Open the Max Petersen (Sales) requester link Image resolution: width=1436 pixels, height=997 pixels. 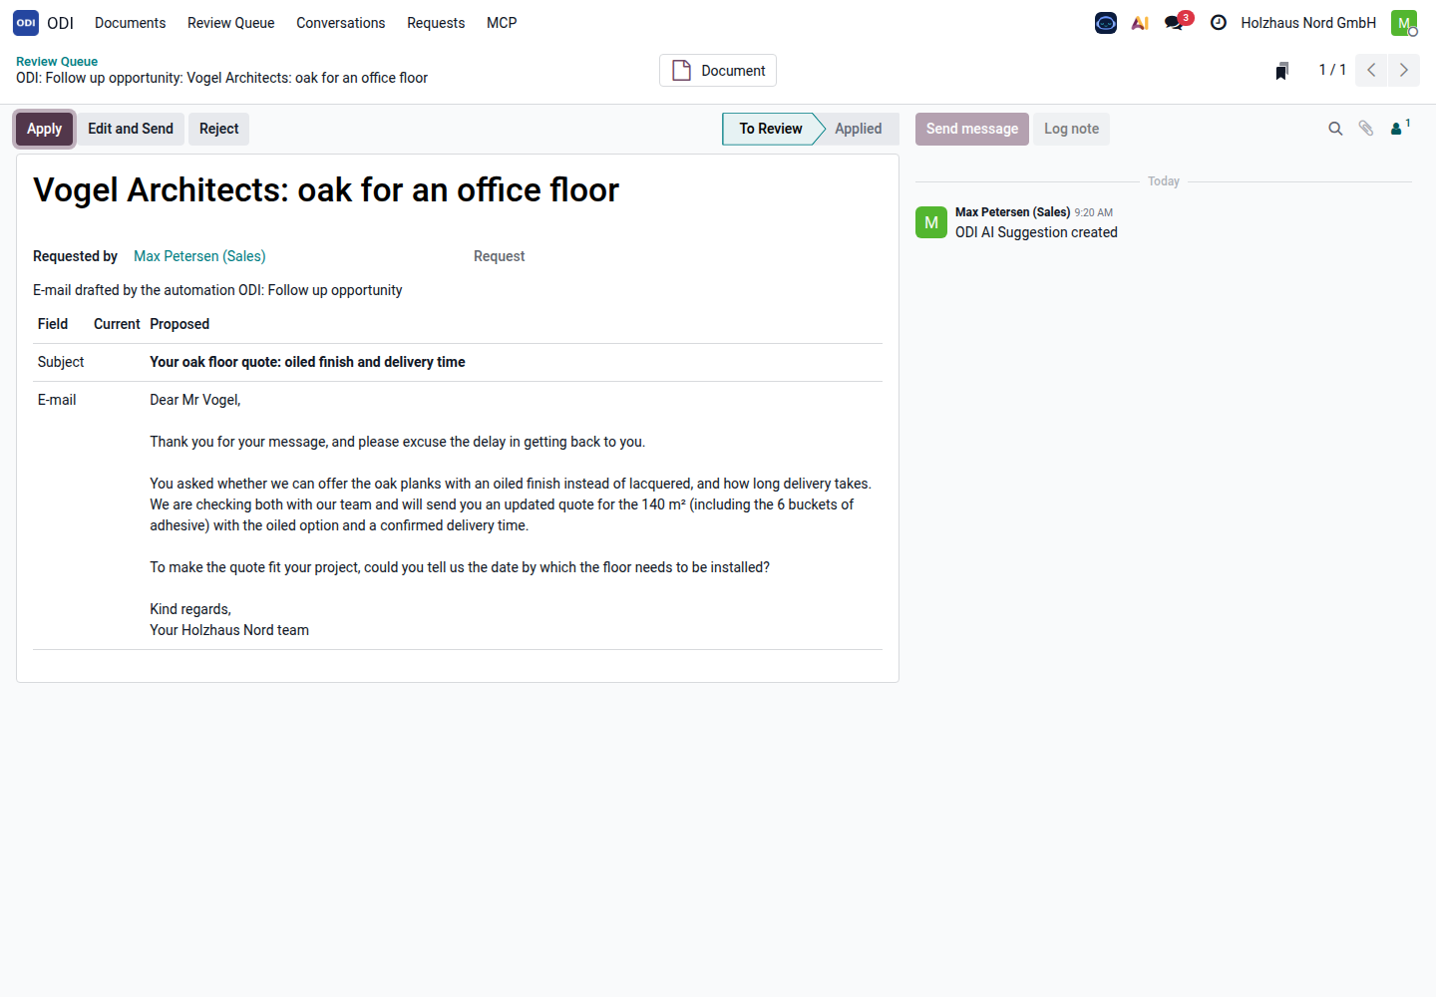pyautogui.click(x=199, y=256)
